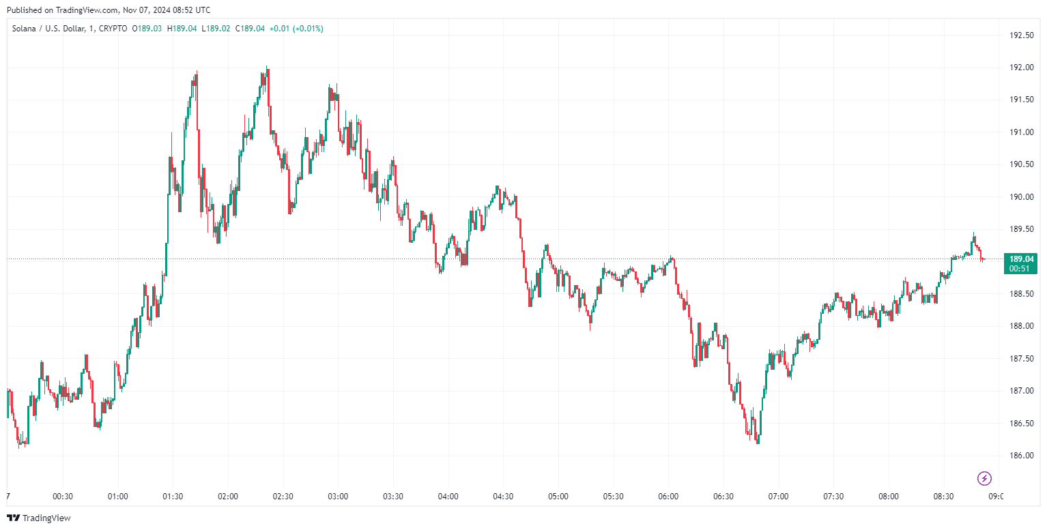Screen dimensions: 1047x530
Task: Click the high value H189.04
Action: (x=182, y=29)
